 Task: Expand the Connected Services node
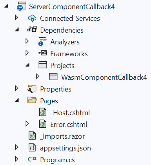pyautogui.click(x=16, y=18)
